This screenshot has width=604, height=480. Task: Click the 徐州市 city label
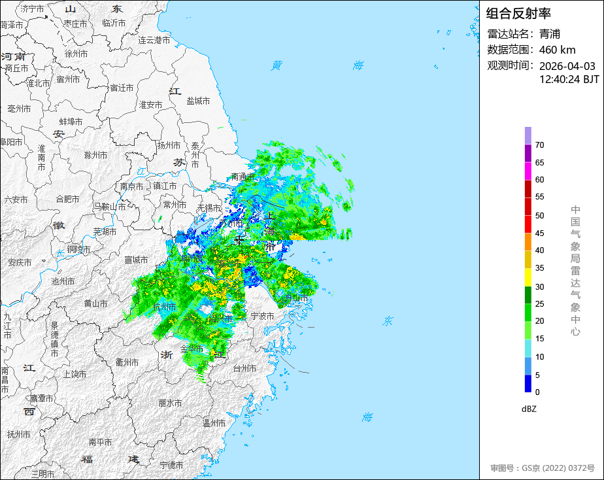[76, 54]
